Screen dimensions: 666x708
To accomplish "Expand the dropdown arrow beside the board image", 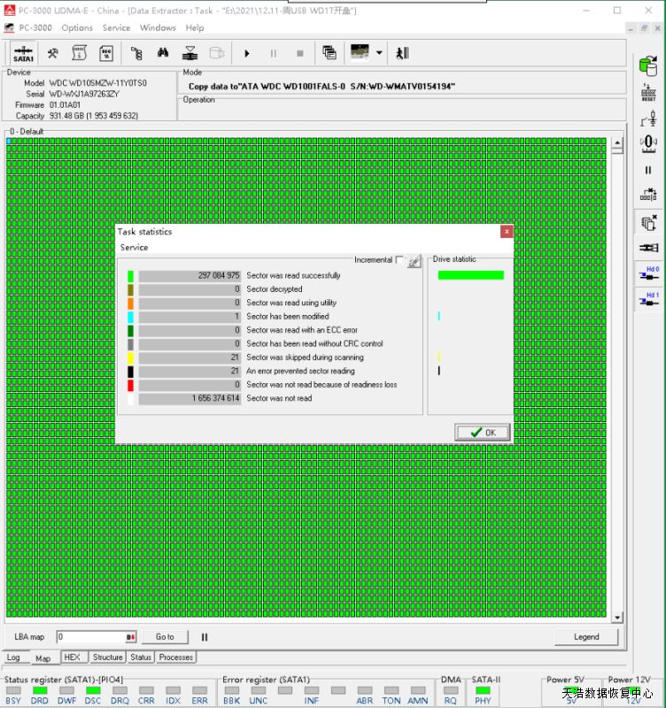I will 379,53.
